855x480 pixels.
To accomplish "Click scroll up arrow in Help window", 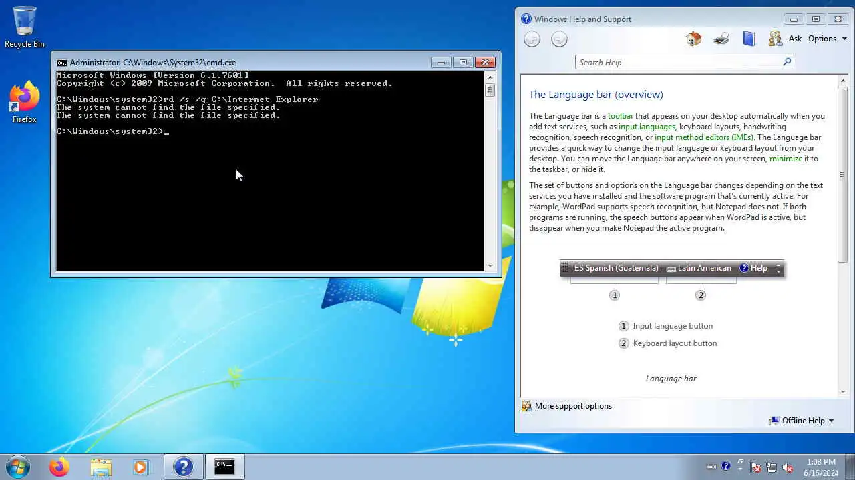I will pyautogui.click(x=843, y=80).
